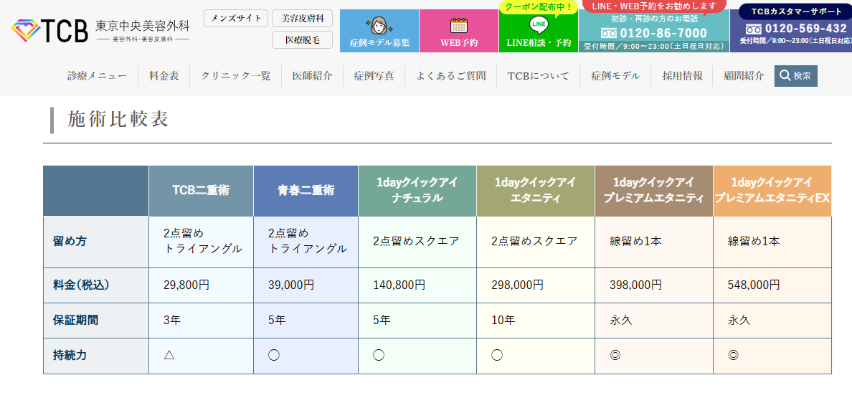Viewport: 852px width, 403px height.
Task: Select 1dayクイックアイ プレミアムエタニティEX header
Action: [772, 191]
